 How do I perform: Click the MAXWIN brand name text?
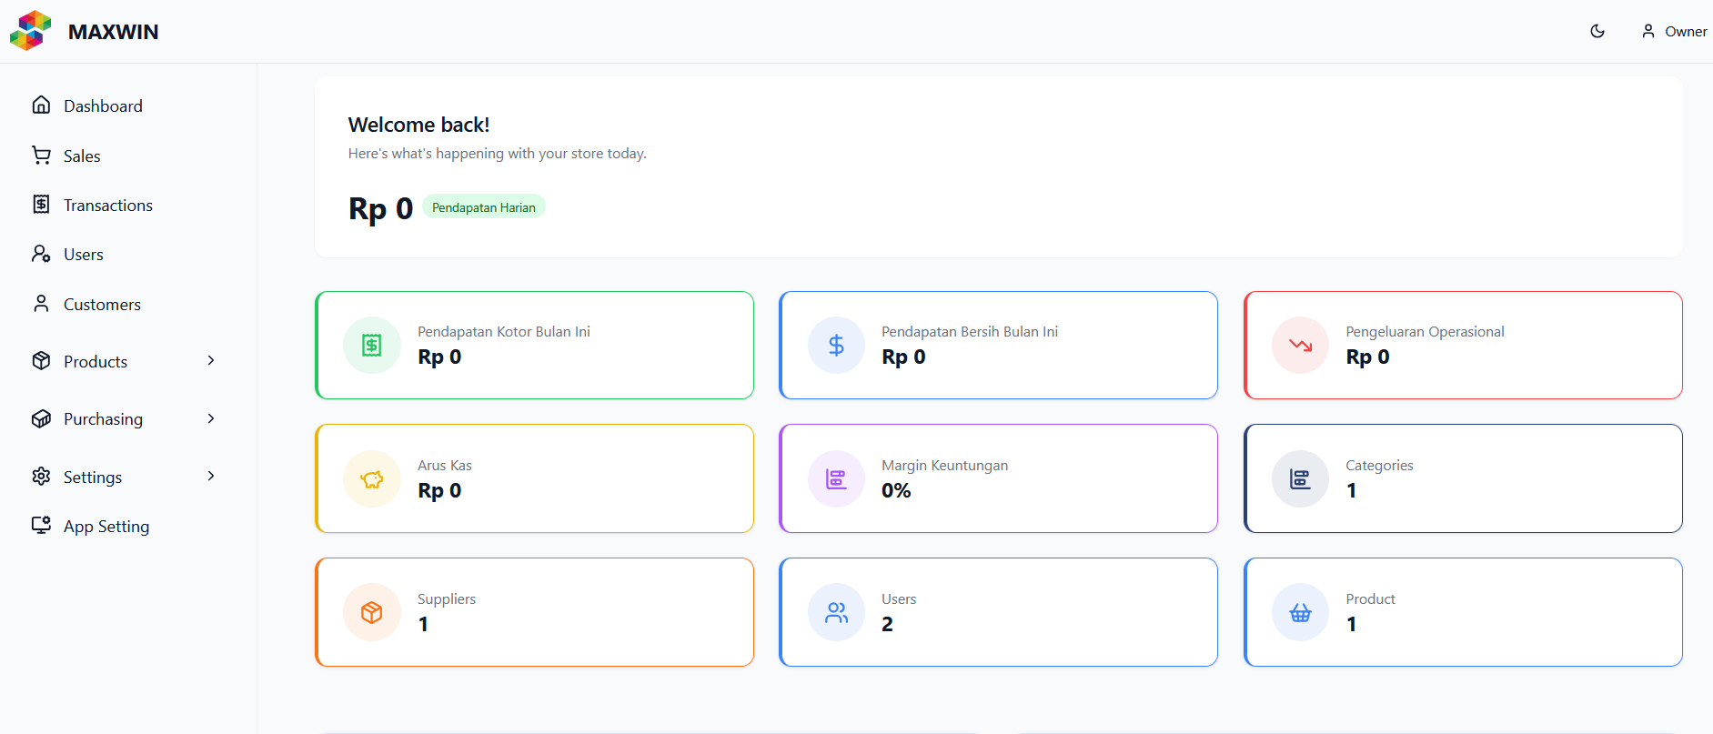pos(114,32)
